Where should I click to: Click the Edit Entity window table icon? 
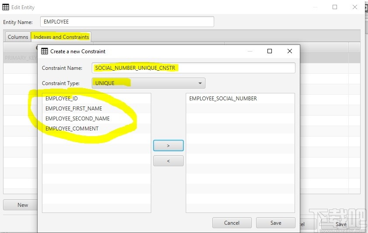point(6,7)
